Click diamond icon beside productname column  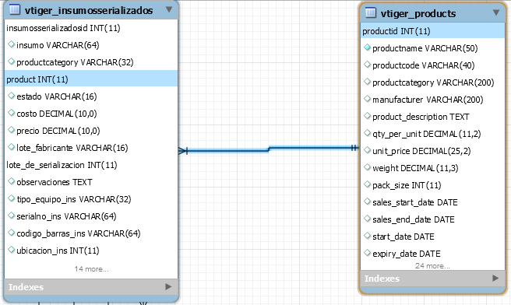tap(368, 47)
